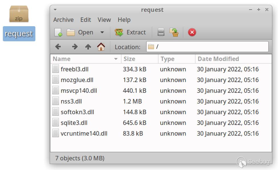
Task: Go back to previous location
Action: [x=58, y=47]
